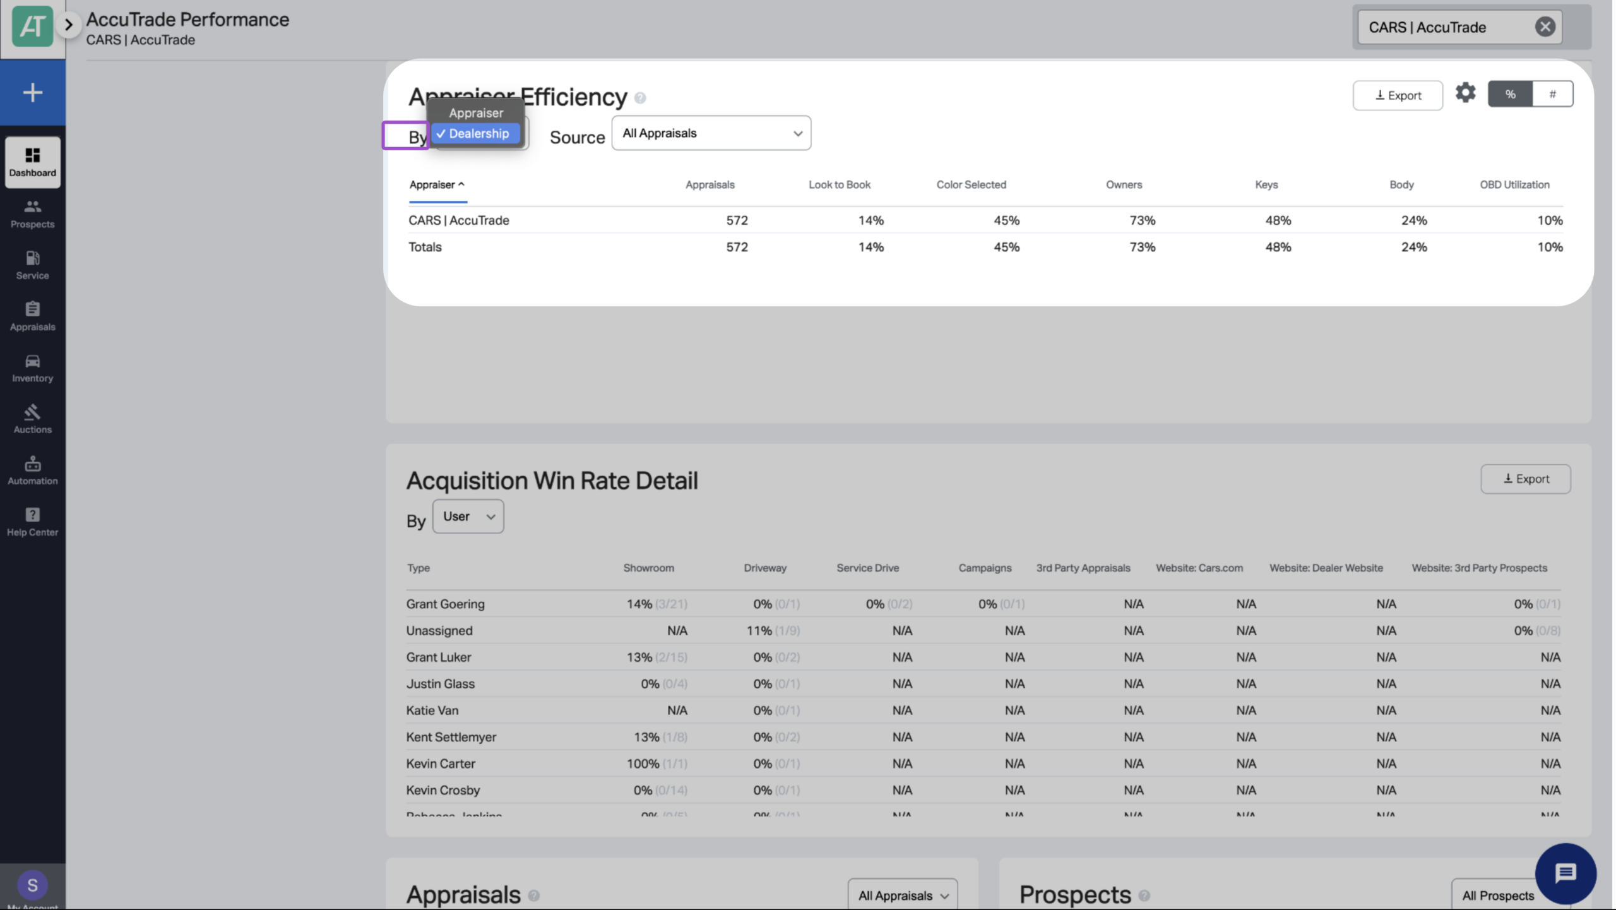Click Website: Cars.com column header

coord(1199,568)
